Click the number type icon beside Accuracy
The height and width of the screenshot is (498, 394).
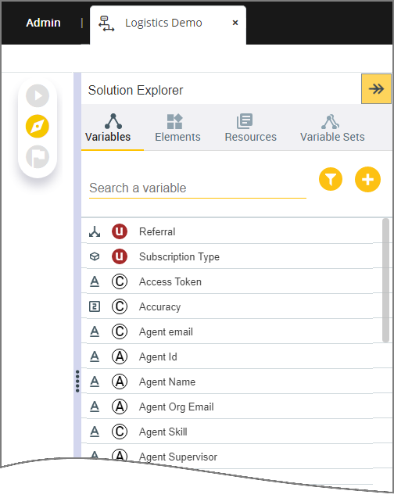[x=95, y=306]
